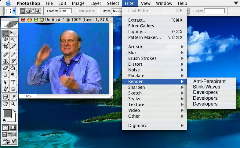
Task: Set the foreground color swatch
Action: [x=7, y=113]
